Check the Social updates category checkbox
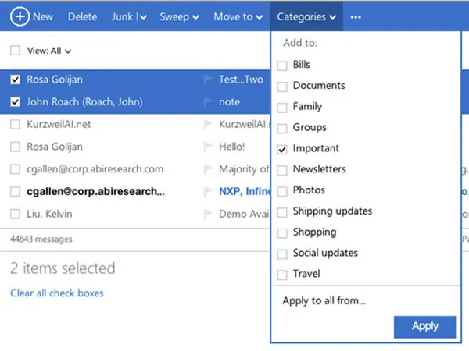Viewport: 469px width, 351px height. [282, 253]
